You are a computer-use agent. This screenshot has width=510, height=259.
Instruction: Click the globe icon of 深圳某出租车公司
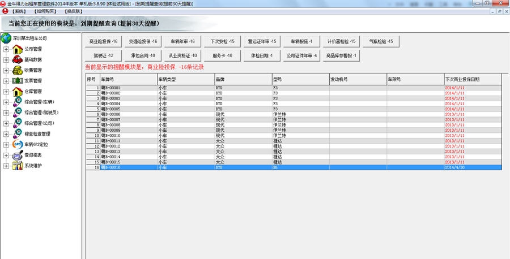6,38
